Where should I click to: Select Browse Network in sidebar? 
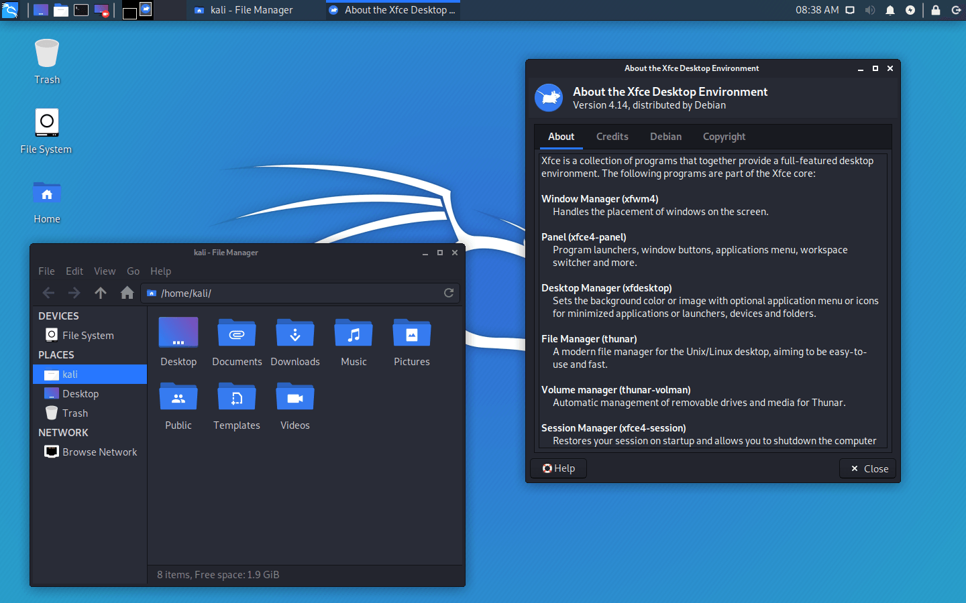(x=90, y=452)
